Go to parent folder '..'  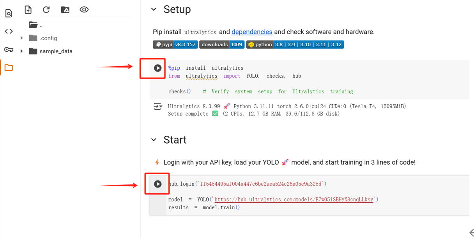point(36,25)
